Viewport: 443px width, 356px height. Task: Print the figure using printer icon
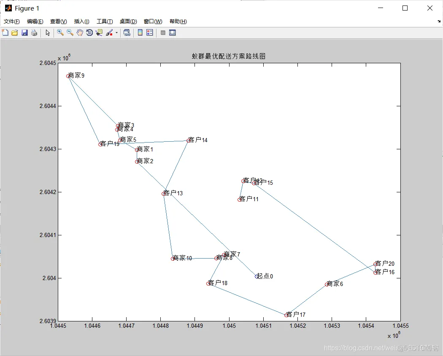click(34, 32)
